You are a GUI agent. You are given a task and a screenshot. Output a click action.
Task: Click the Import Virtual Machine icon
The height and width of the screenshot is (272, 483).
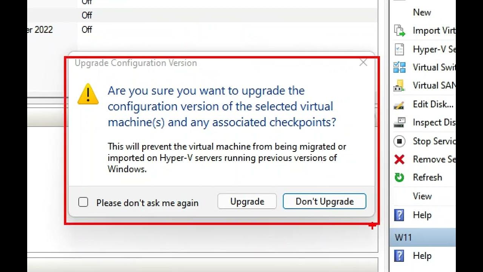tap(399, 31)
